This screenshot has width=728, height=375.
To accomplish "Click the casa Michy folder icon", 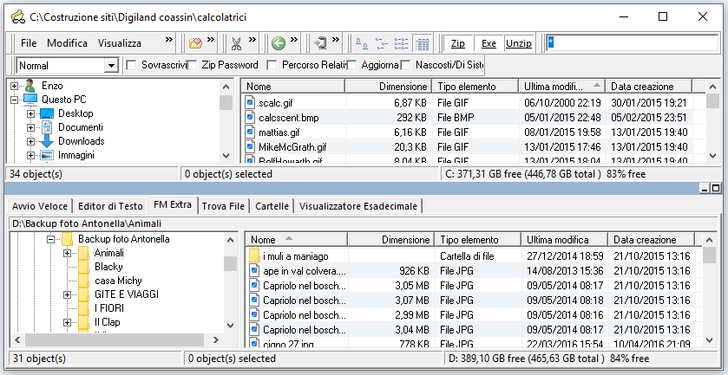I will click(83, 281).
